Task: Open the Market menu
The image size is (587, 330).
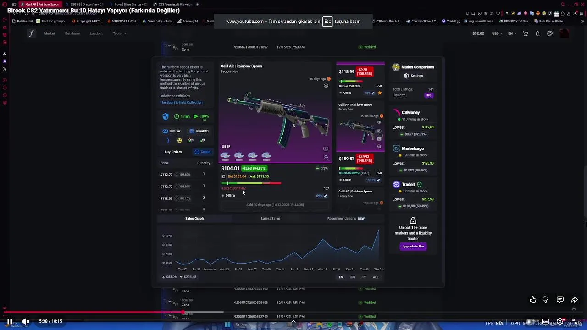Action: [x=49, y=33]
